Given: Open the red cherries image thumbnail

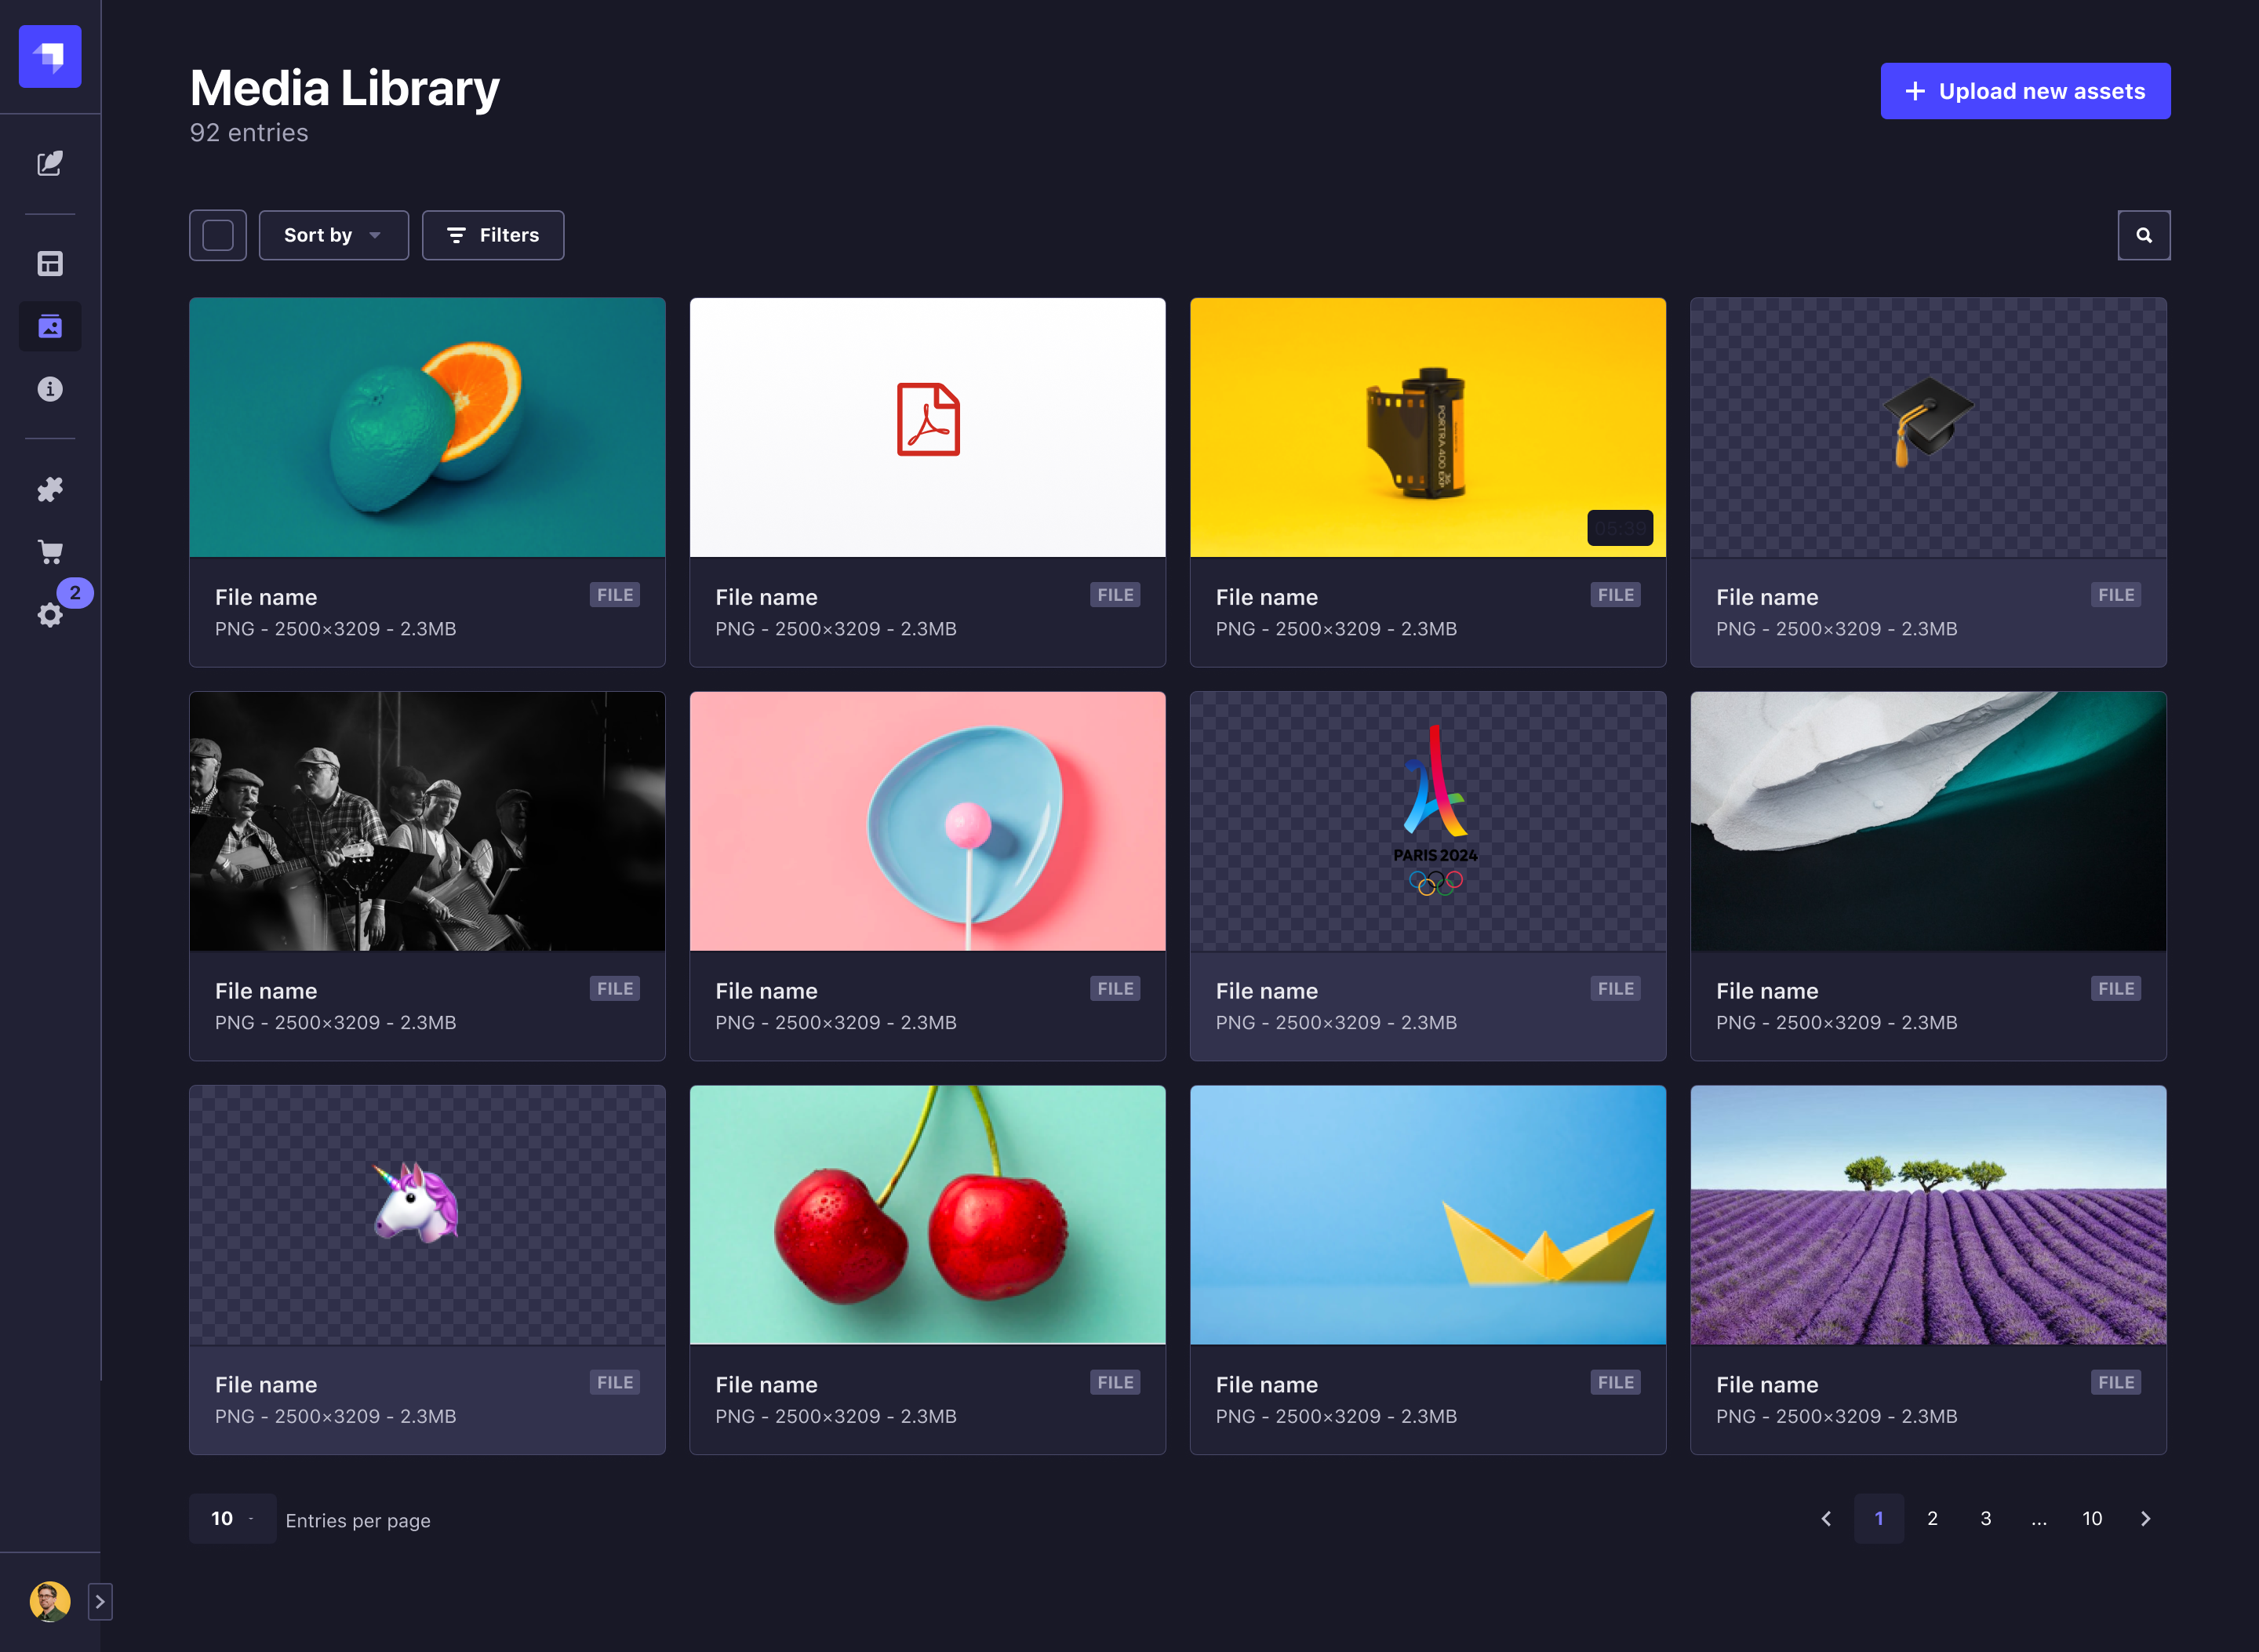Looking at the screenshot, I should point(927,1214).
